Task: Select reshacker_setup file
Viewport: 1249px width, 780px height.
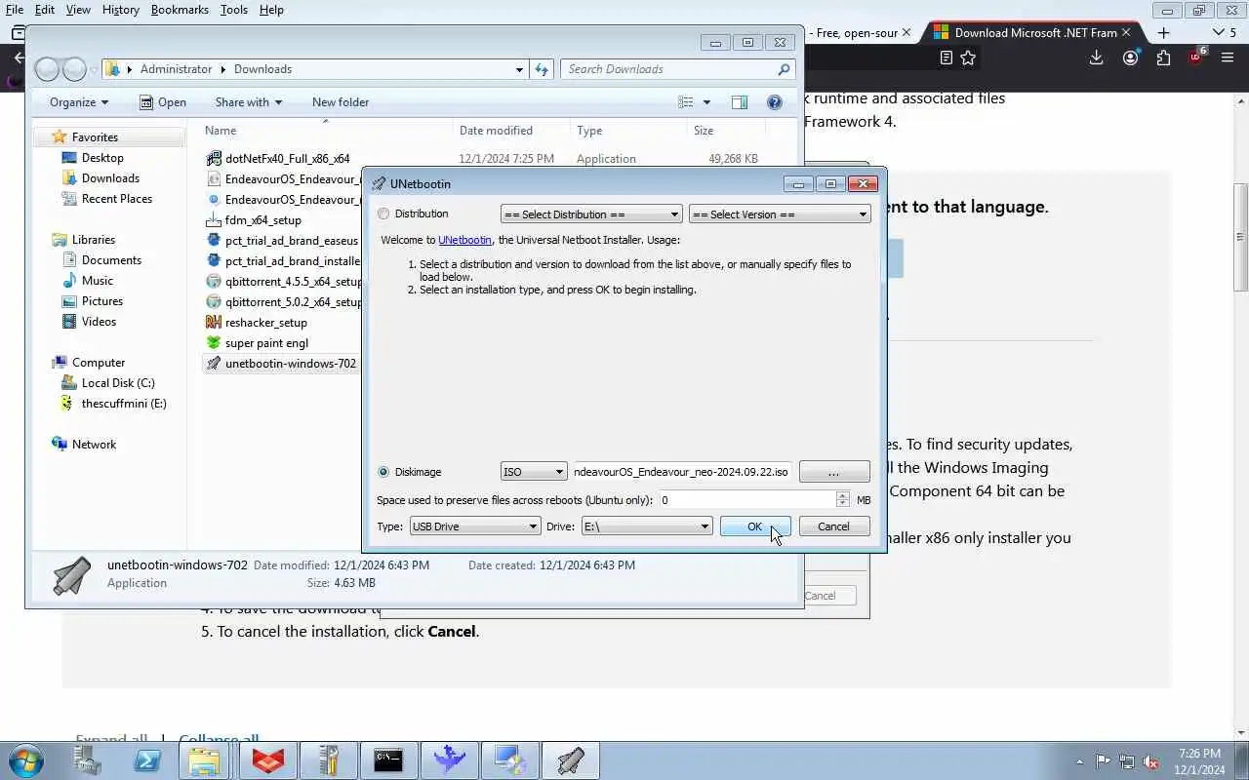Action: point(265,323)
